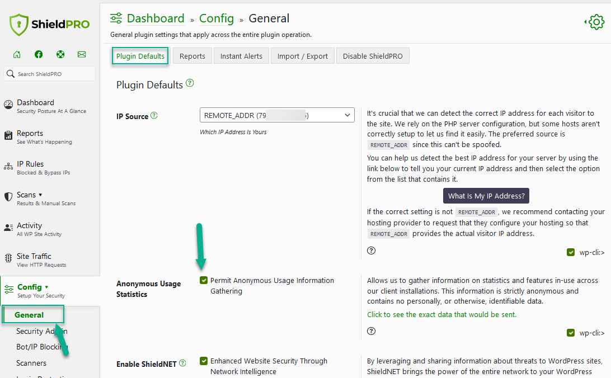Toggle wp-cli checkbox under IP Source description

click(x=571, y=252)
